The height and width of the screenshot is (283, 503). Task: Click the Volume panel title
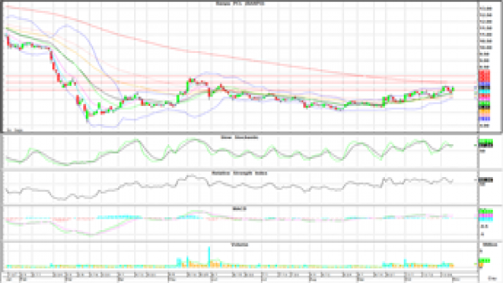coord(240,244)
